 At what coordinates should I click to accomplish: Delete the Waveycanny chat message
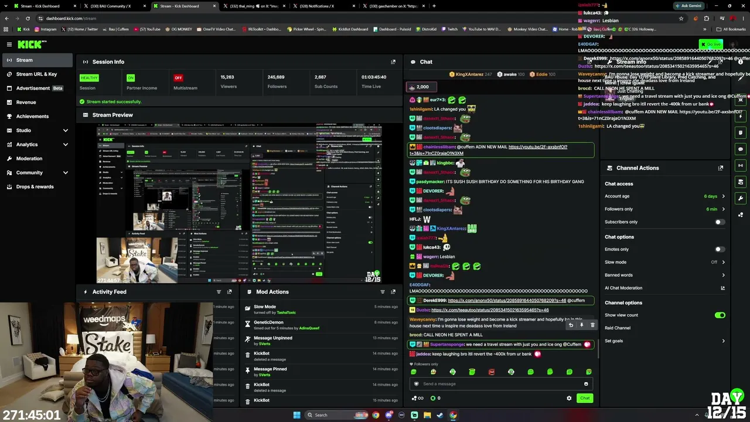click(x=592, y=325)
